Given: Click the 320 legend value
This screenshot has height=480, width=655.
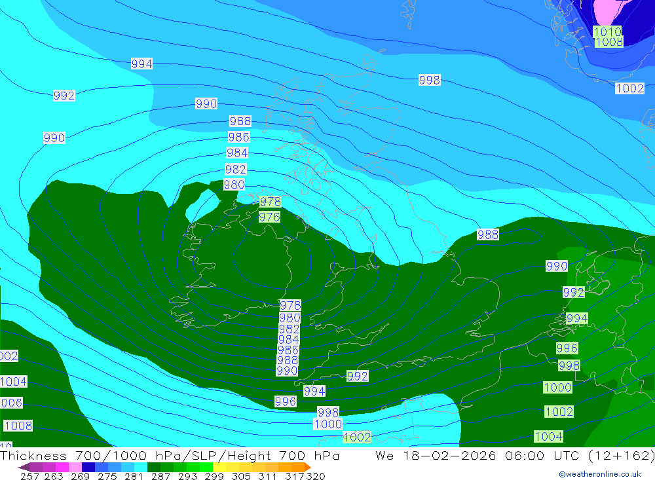Looking at the screenshot, I should click(316, 476).
